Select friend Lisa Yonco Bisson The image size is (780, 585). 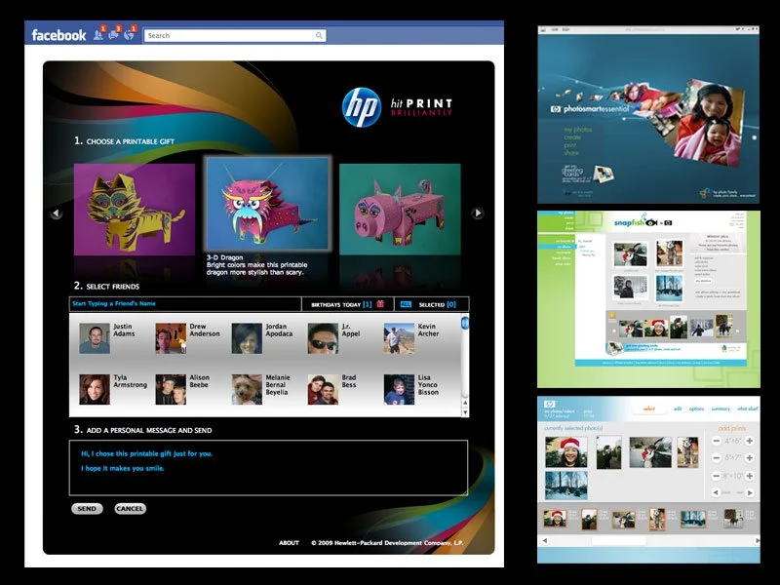pyautogui.click(x=411, y=389)
